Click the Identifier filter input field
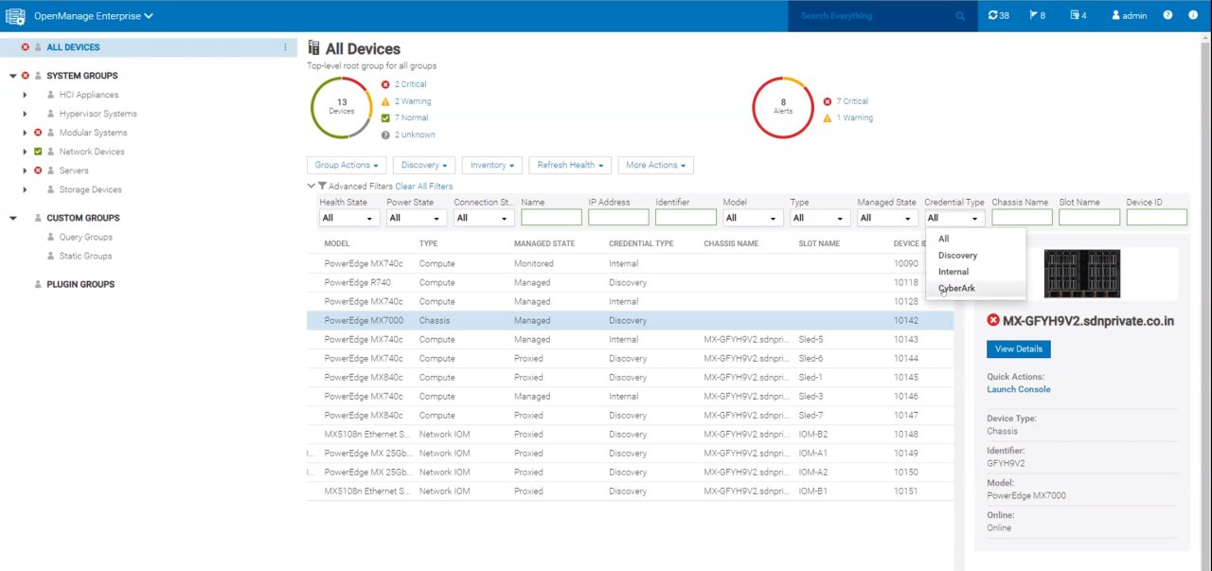The height and width of the screenshot is (571, 1212). (x=686, y=218)
